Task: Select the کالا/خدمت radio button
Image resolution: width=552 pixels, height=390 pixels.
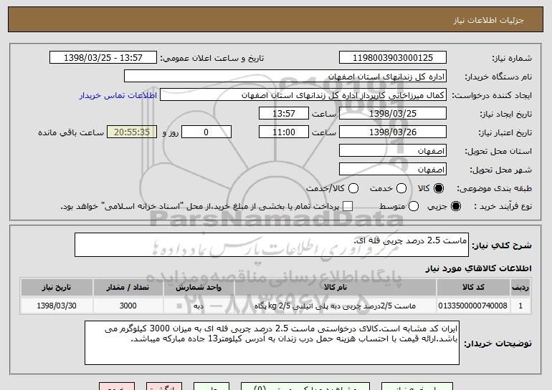Action: (353, 188)
